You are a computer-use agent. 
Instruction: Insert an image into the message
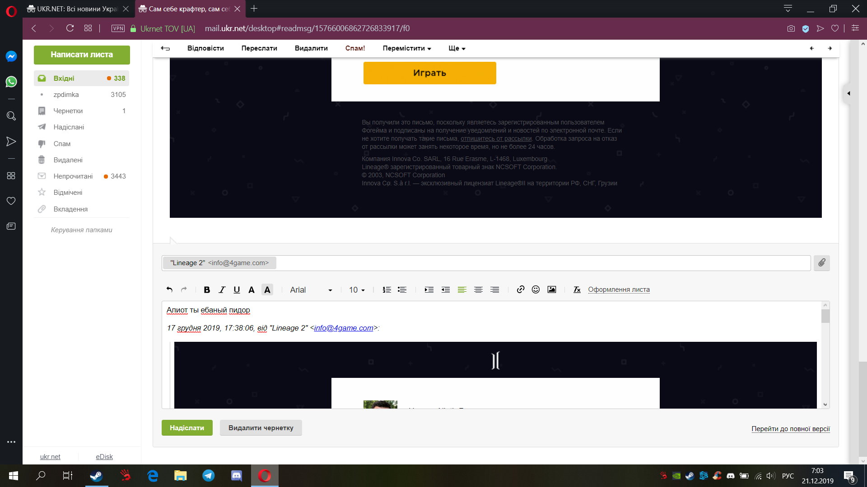[551, 289]
